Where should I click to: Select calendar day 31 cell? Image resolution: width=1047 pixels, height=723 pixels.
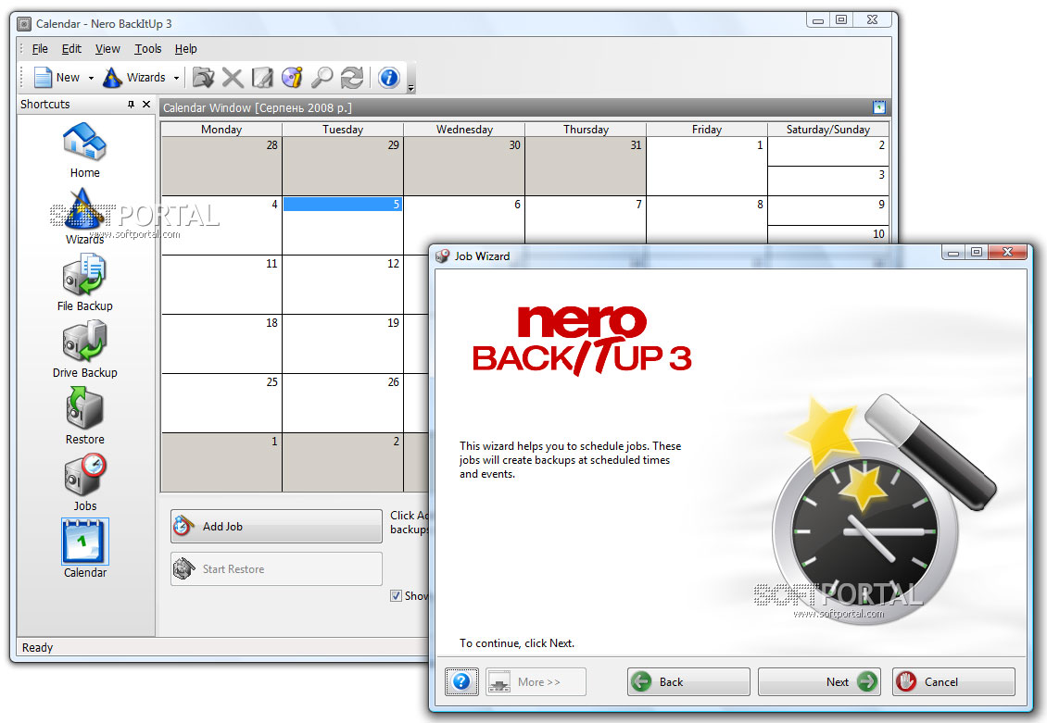click(586, 166)
